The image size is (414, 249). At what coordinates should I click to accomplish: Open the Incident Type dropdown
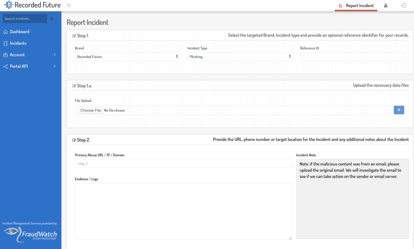(x=240, y=56)
